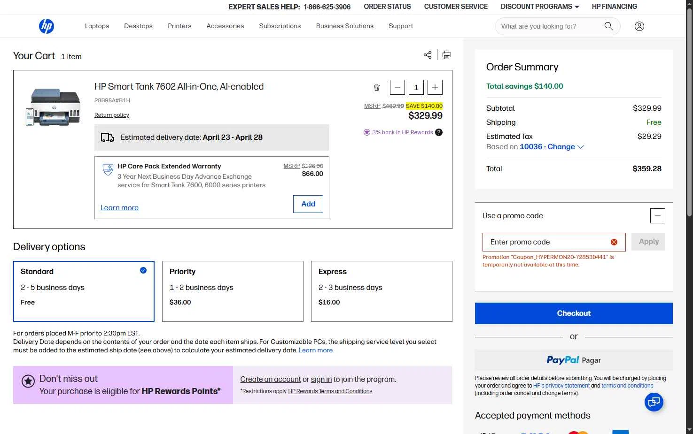Open HP Rewards Terms and Conditions

click(x=330, y=391)
